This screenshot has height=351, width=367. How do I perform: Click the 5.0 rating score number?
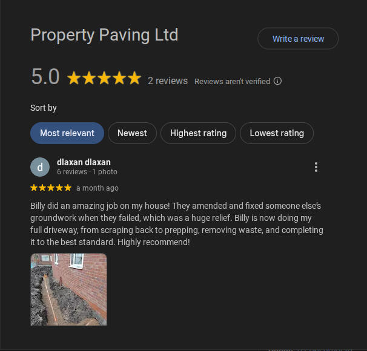(45, 77)
